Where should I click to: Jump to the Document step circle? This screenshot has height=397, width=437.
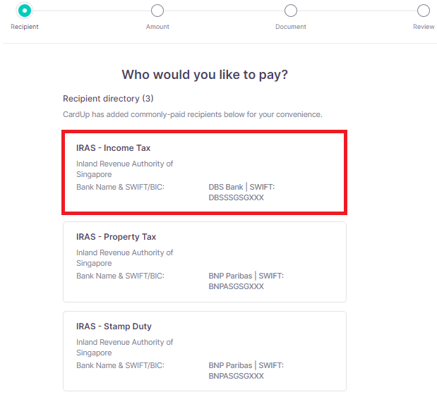point(290,11)
